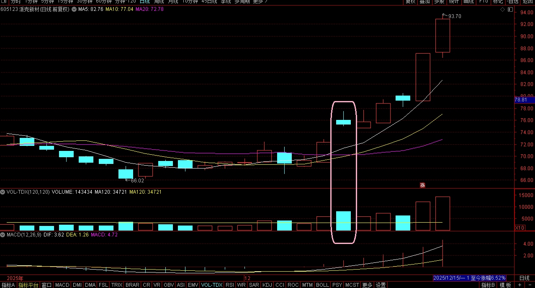Click the MA20: 72.78 label
This screenshot has height=288, width=535.
pyautogui.click(x=149, y=9)
